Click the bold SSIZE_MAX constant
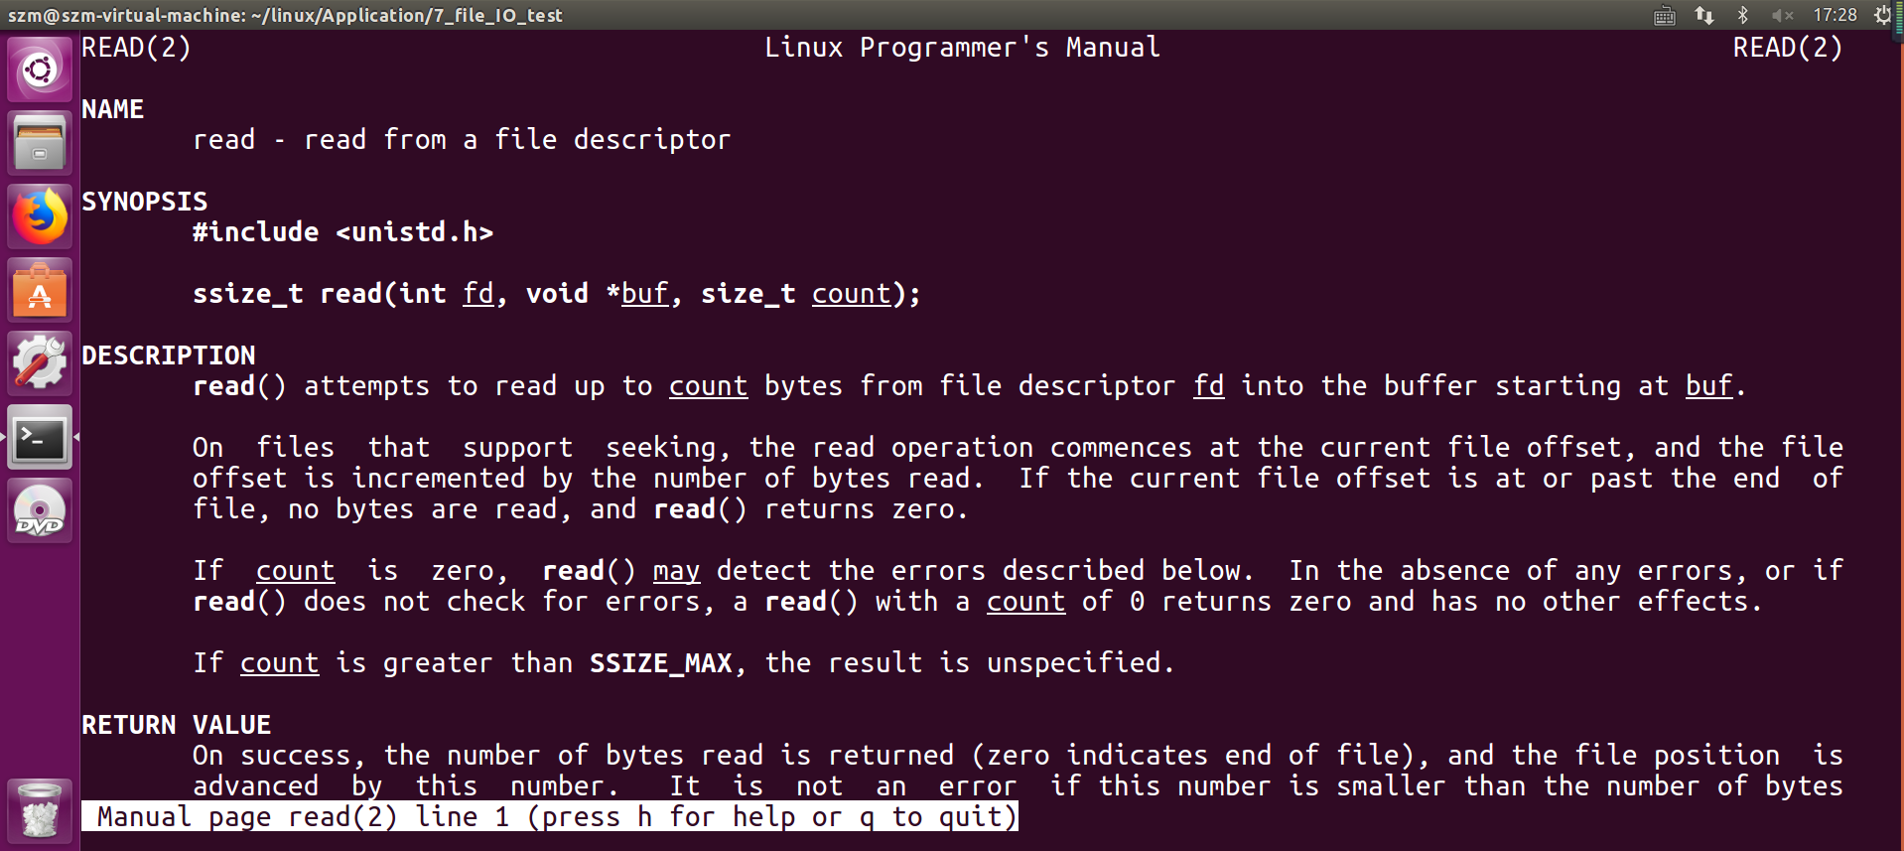Viewport: 1904px width, 851px height. click(660, 663)
